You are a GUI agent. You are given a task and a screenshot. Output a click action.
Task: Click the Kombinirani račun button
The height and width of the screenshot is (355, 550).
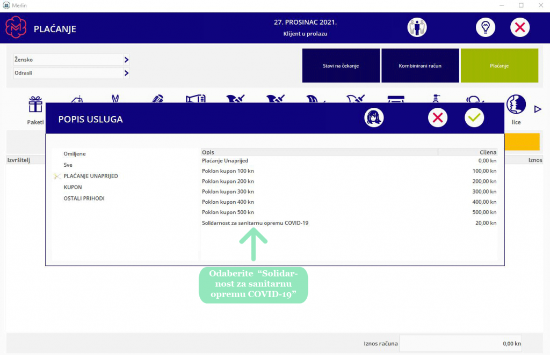point(420,65)
